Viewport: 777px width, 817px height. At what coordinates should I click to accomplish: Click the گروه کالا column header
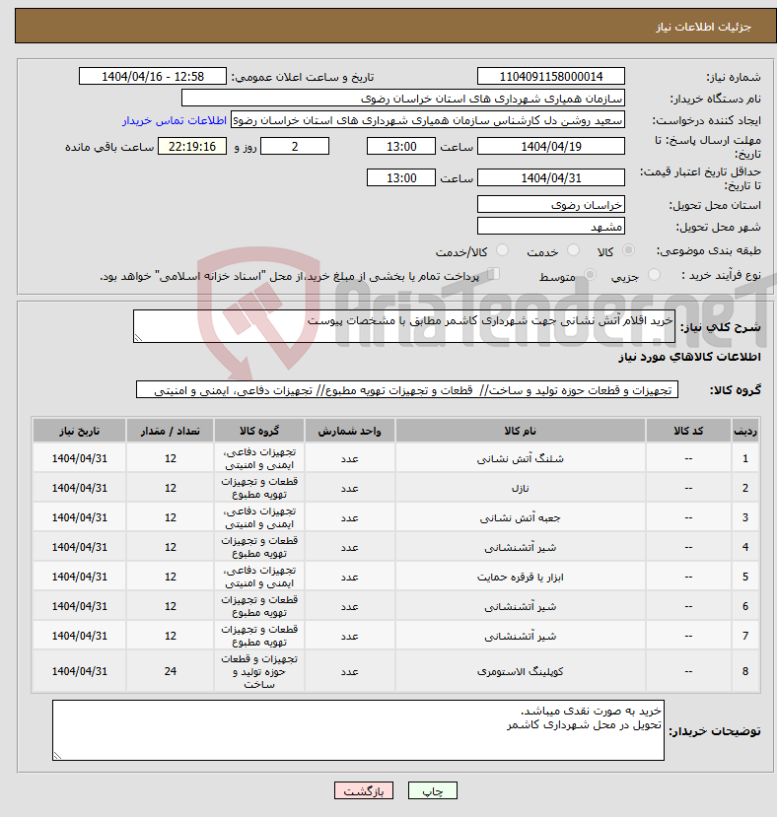pos(259,431)
